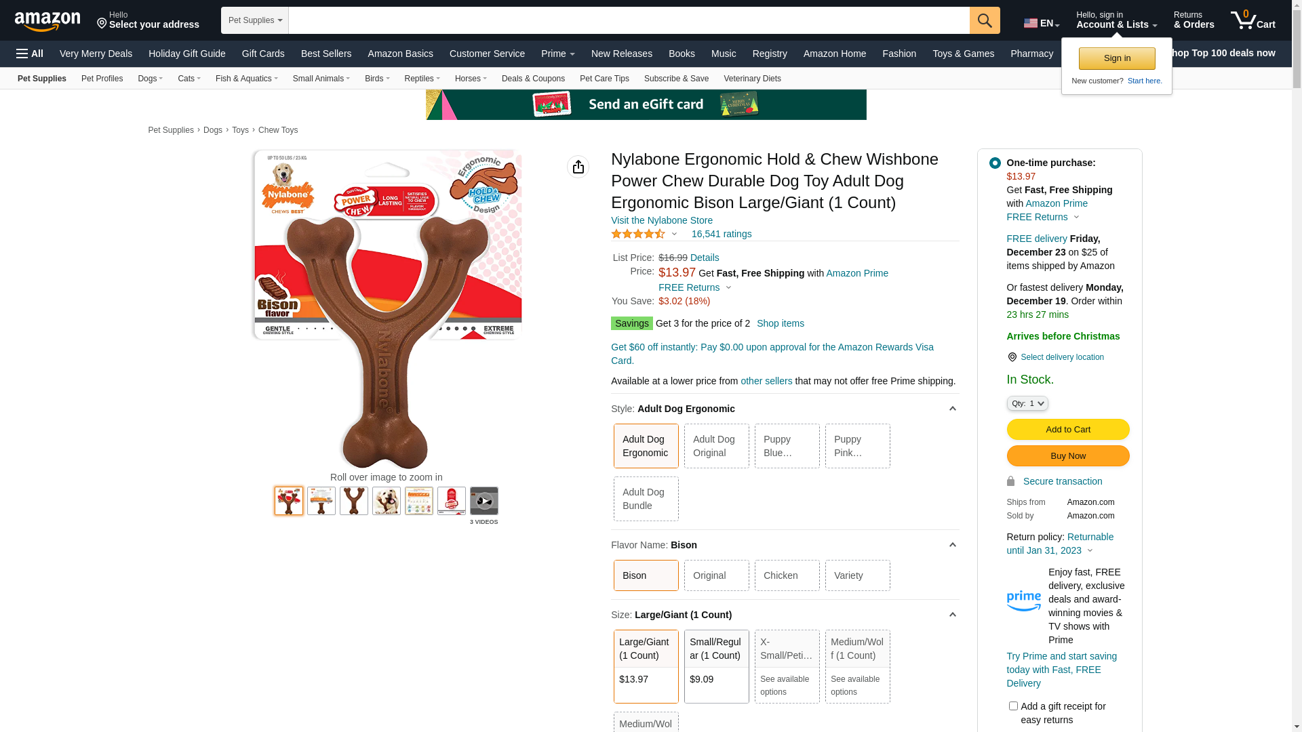Open the Qty quantity dropdown

click(1027, 403)
